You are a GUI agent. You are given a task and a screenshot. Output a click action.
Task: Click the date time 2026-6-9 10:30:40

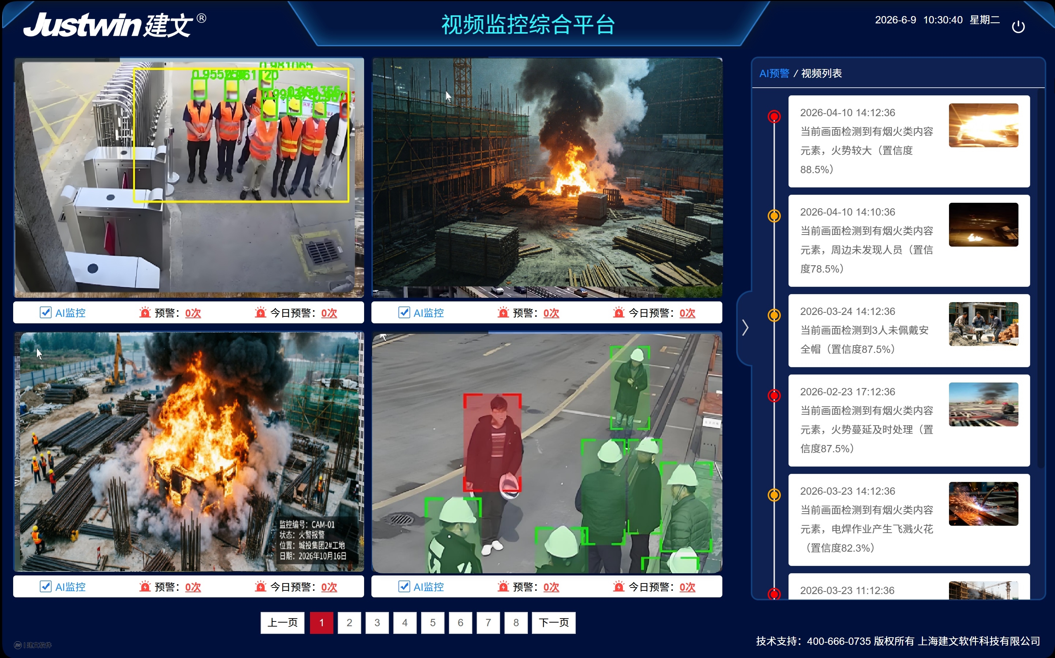coord(919,20)
